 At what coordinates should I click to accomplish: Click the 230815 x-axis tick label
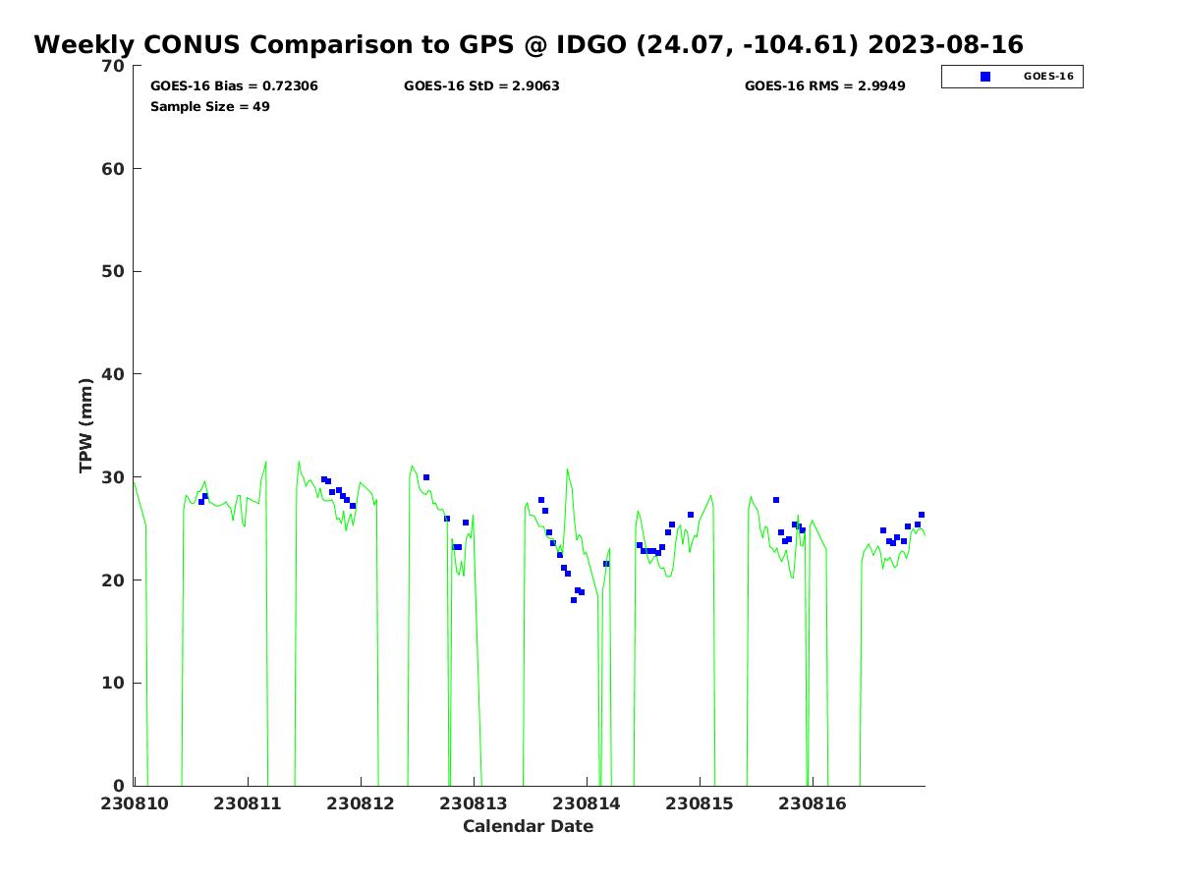tap(700, 803)
